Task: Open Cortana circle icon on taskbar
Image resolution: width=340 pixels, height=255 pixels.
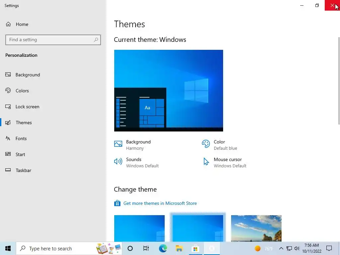Action: pyautogui.click(x=130, y=248)
